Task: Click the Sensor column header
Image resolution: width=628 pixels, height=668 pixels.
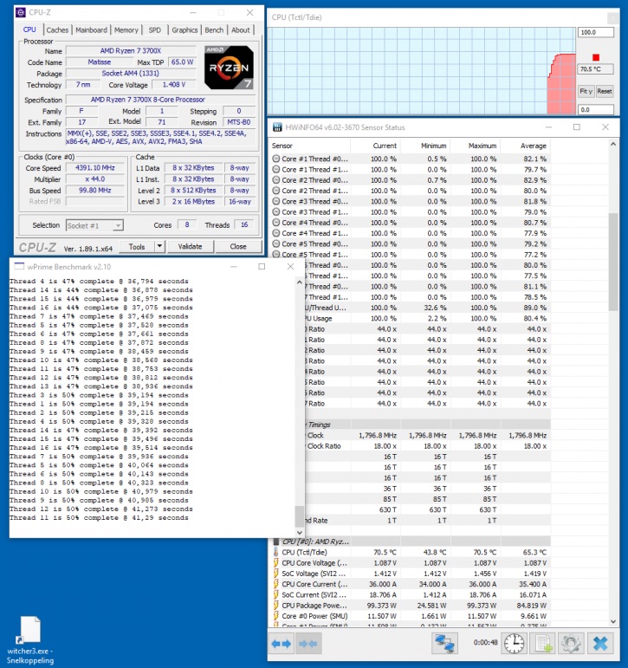Action: coord(310,146)
